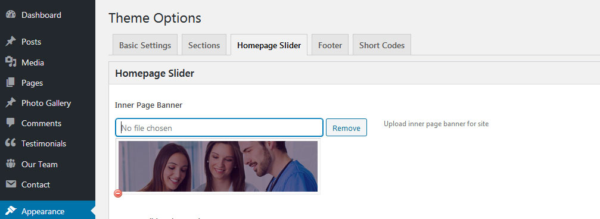Screen dimensions: 600x219
Task: Go to the Short Codes tab
Action: point(381,45)
